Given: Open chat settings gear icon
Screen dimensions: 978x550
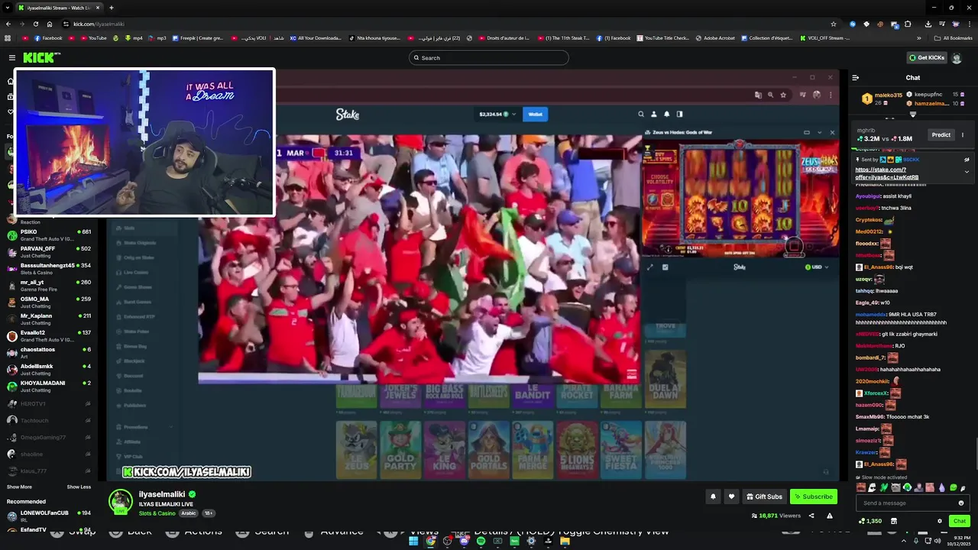Looking at the screenshot, I should click(x=940, y=521).
